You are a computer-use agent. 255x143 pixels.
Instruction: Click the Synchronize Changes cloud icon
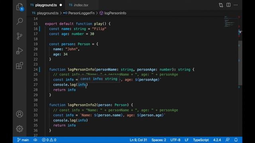tap(35, 140)
